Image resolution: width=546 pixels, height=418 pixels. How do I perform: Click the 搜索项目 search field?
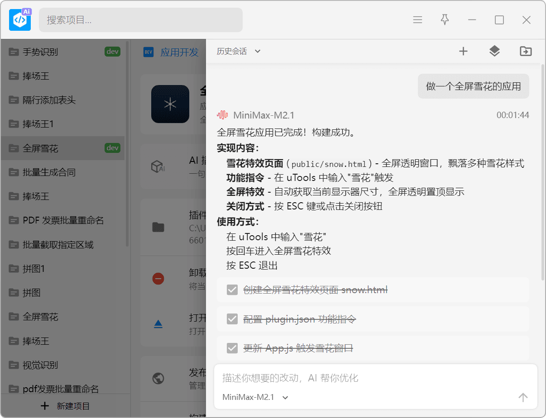[140, 20]
